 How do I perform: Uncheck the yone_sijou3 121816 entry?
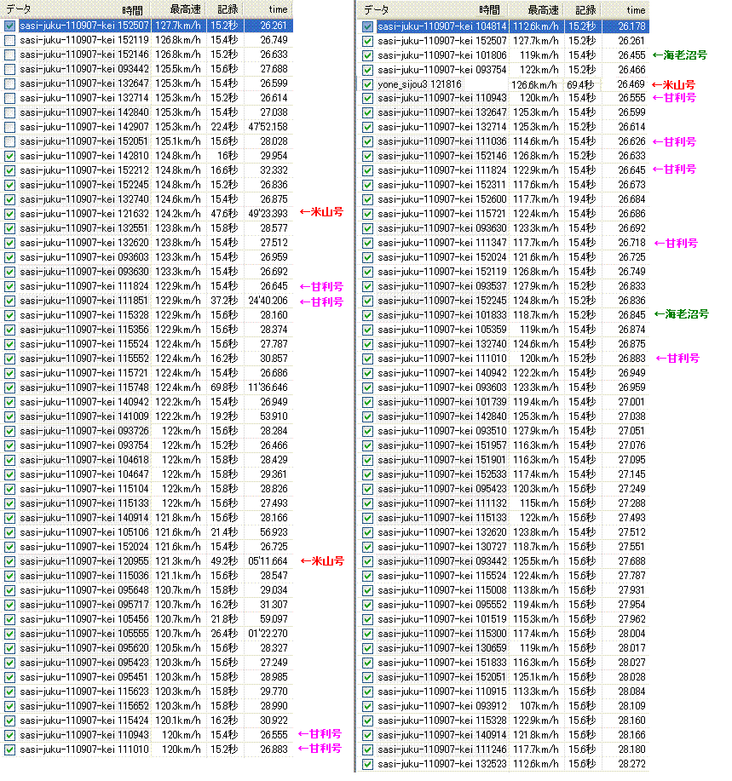pyautogui.click(x=368, y=84)
